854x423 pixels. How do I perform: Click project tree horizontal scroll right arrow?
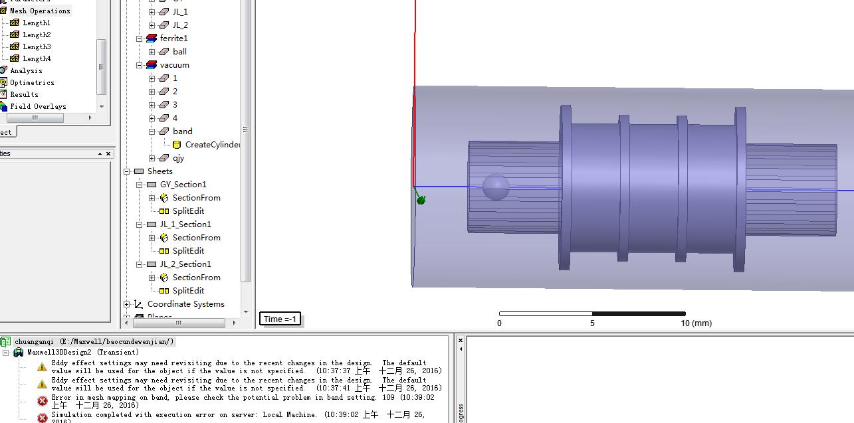click(x=90, y=118)
